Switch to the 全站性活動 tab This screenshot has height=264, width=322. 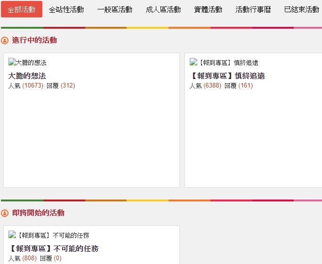[x=66, y=9]
